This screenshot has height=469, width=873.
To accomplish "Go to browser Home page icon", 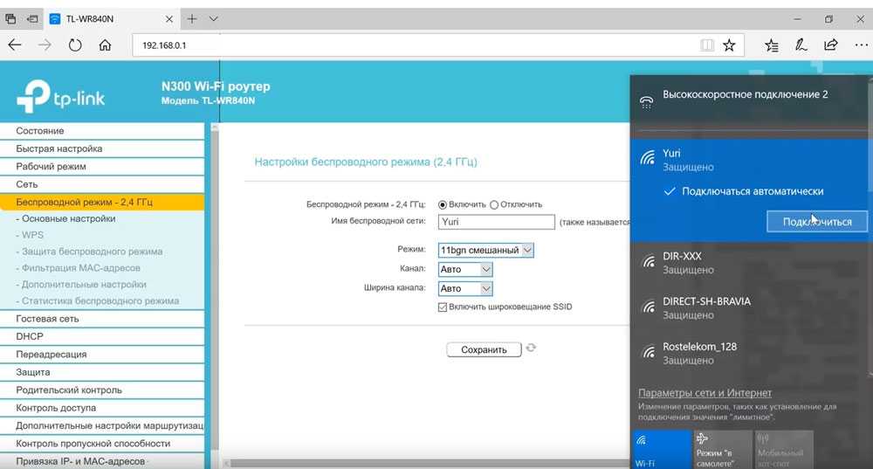I will [105, 45].
